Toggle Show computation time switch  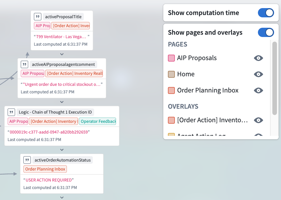pos(266,13)
